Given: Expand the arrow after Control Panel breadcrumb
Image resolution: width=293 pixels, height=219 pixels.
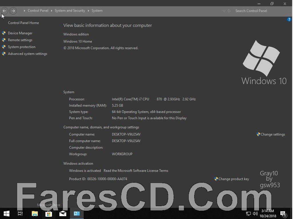Looking at the screenshot, I should (x=52, y=11).
